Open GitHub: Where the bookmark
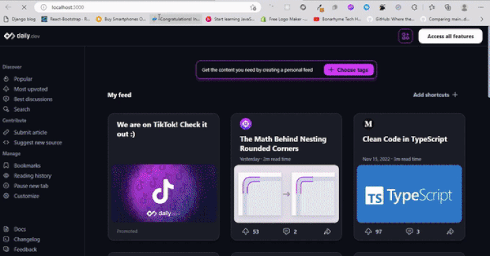Viewport: 490px width, 256px height. click(391, 19)
